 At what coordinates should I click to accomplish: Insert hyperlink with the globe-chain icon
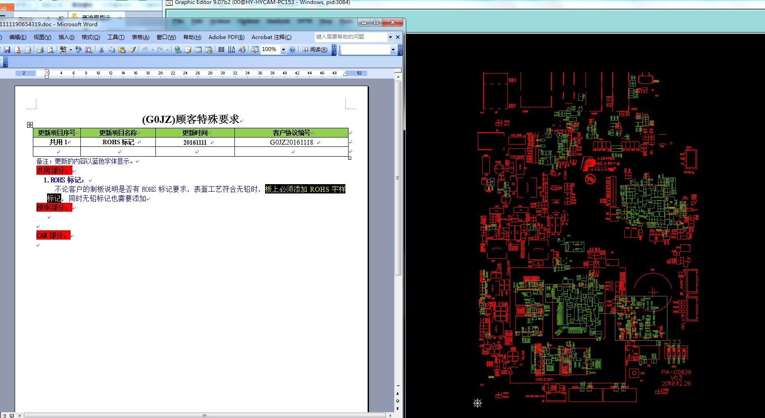point(178,50)
